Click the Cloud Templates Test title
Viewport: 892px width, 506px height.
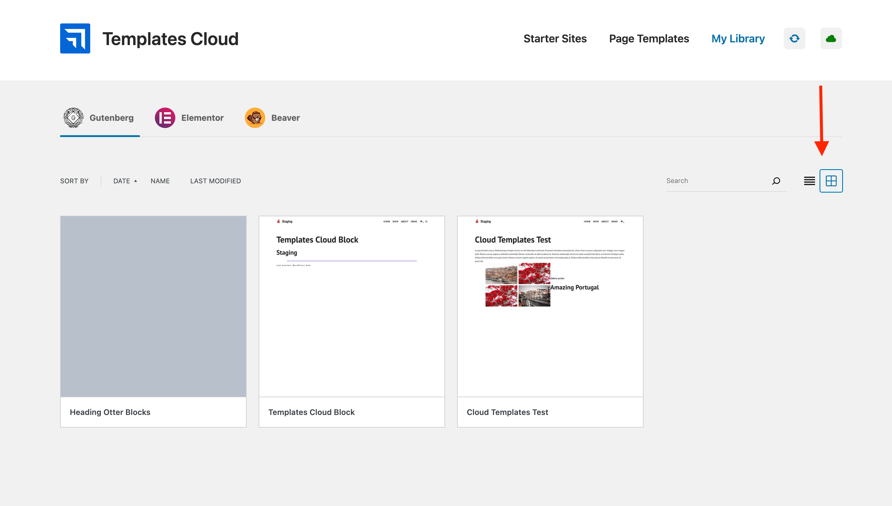507,412
